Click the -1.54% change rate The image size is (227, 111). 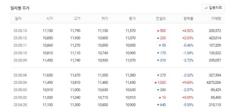[x=188, y=53]
